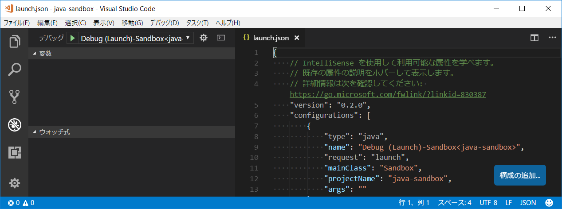Open the タスク(T) menu
The height and width of the screenshot is (209, 562).
197,23
